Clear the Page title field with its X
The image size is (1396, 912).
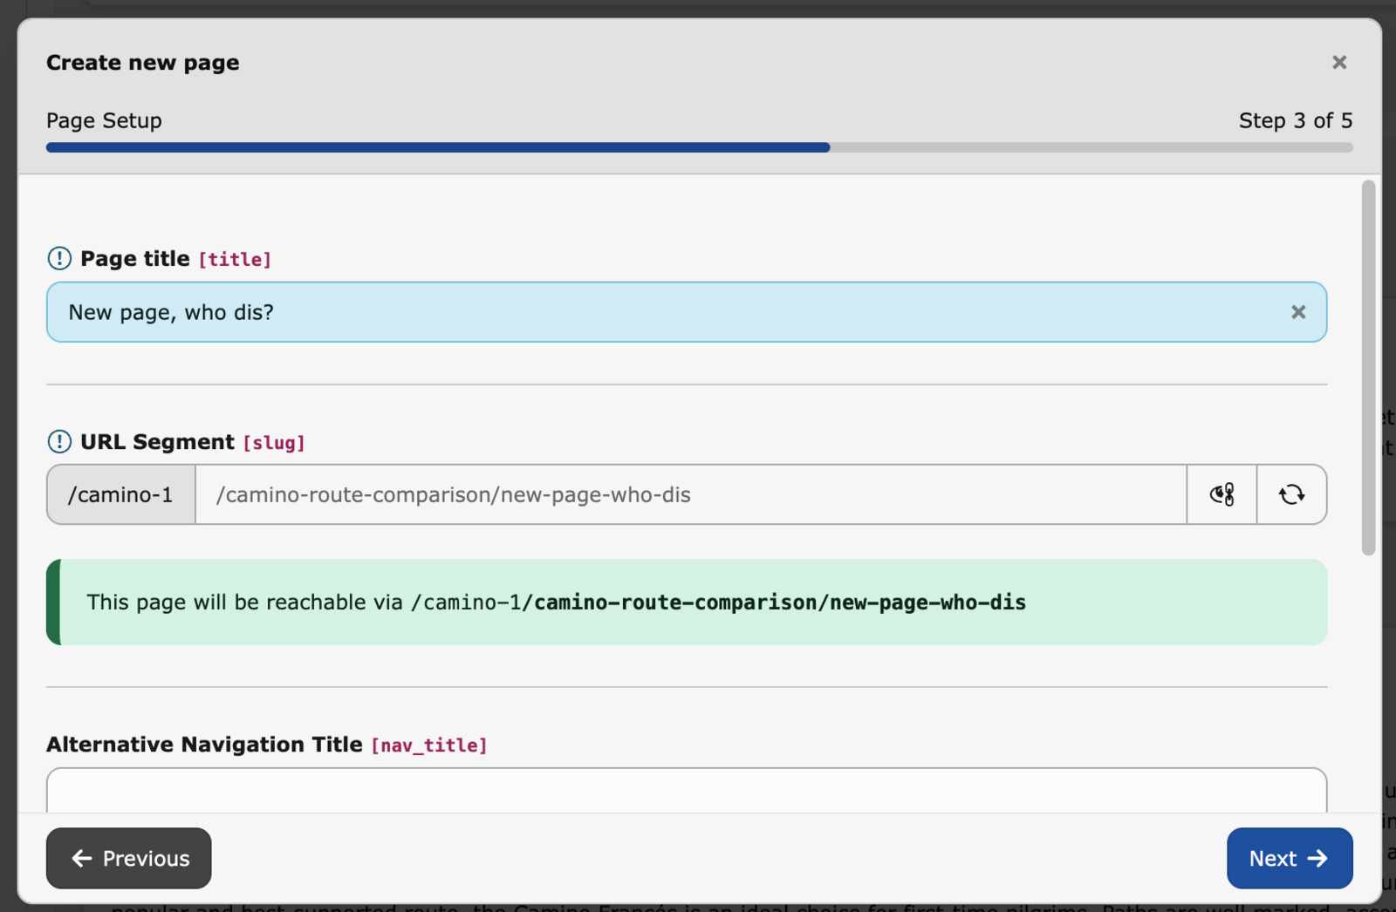click(1298, 312)
